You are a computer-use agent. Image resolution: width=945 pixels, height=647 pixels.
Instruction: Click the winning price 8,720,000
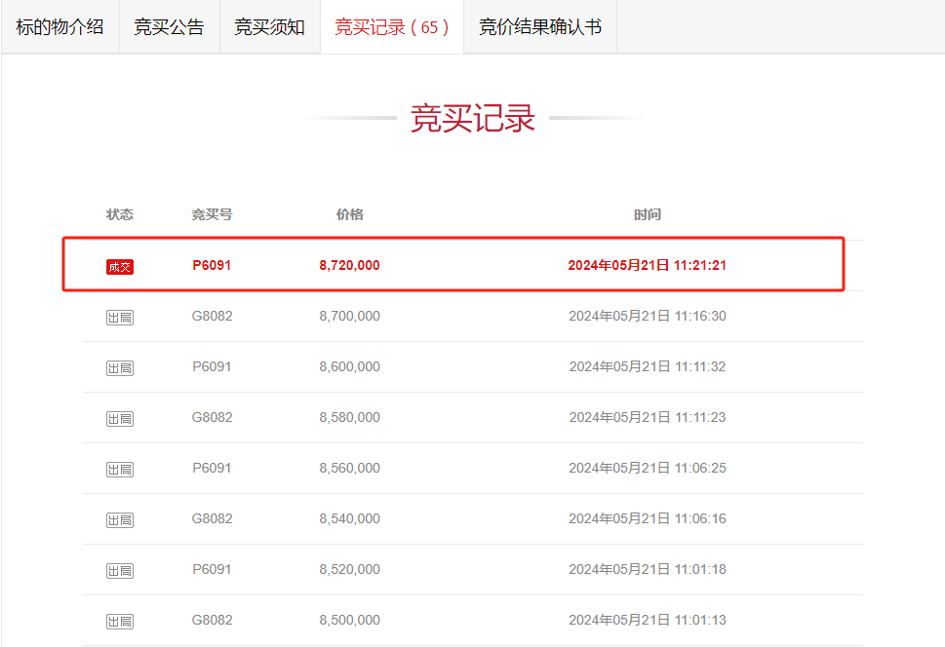pos(349,265)
